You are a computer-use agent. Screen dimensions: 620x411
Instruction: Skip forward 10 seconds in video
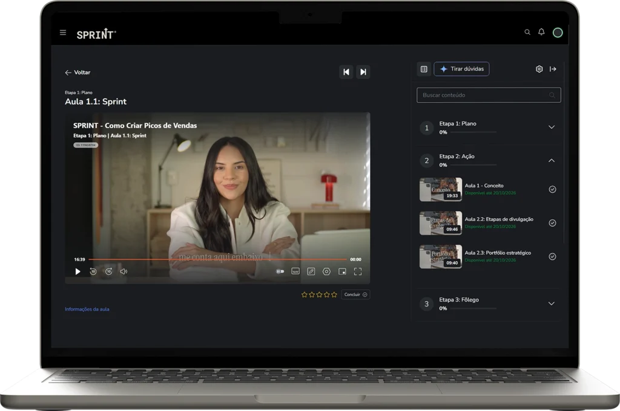point(108,271)
